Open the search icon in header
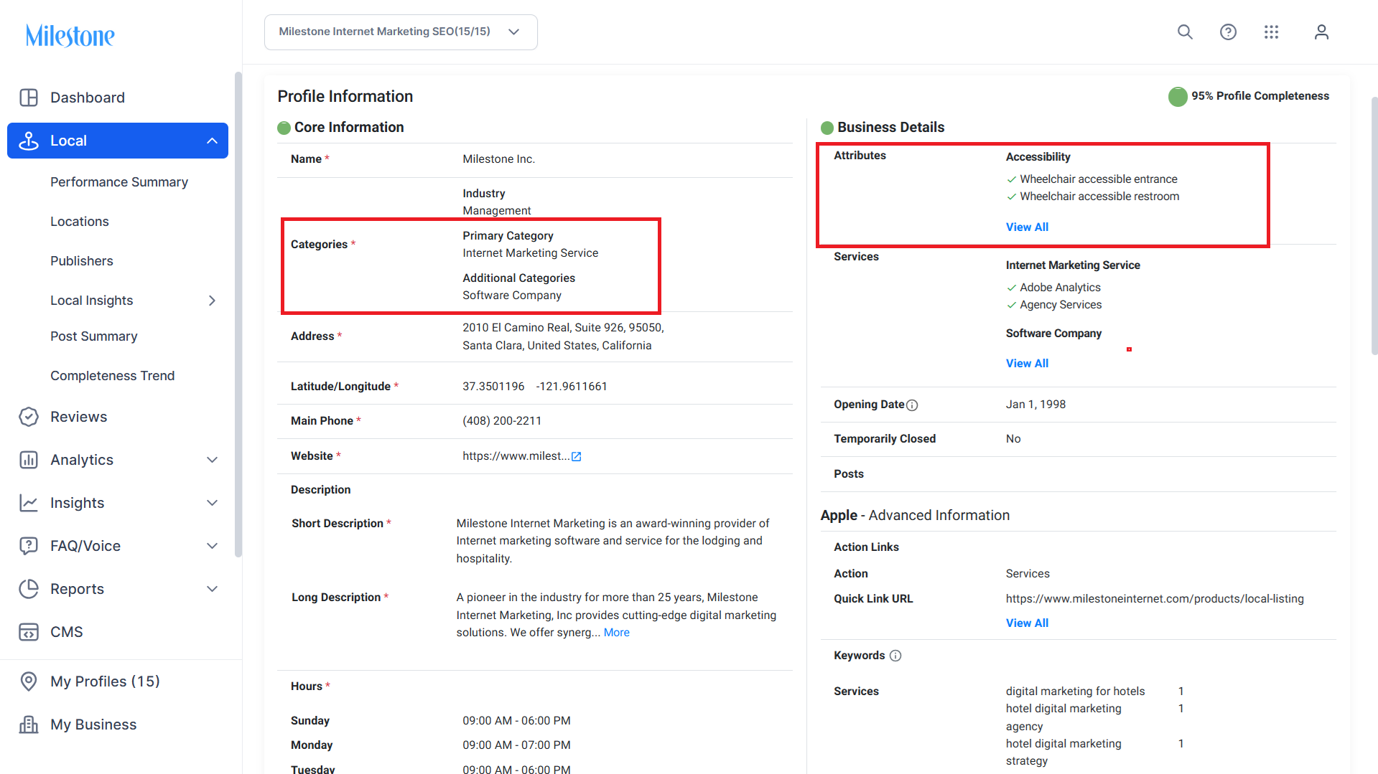Viewport: 1378px width, 774px height. pos(1185,32)
